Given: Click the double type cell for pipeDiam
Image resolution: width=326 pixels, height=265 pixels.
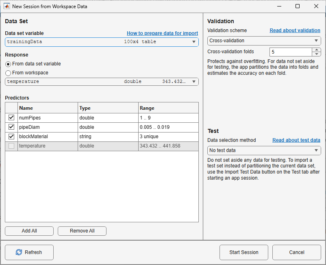Looking at the screenshot, I should pyautogui.click(x=108, y=127).
